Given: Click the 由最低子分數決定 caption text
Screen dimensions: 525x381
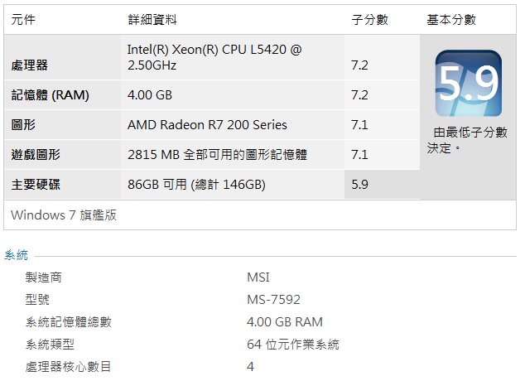Looking at the screenshot, I should point(467,140).
